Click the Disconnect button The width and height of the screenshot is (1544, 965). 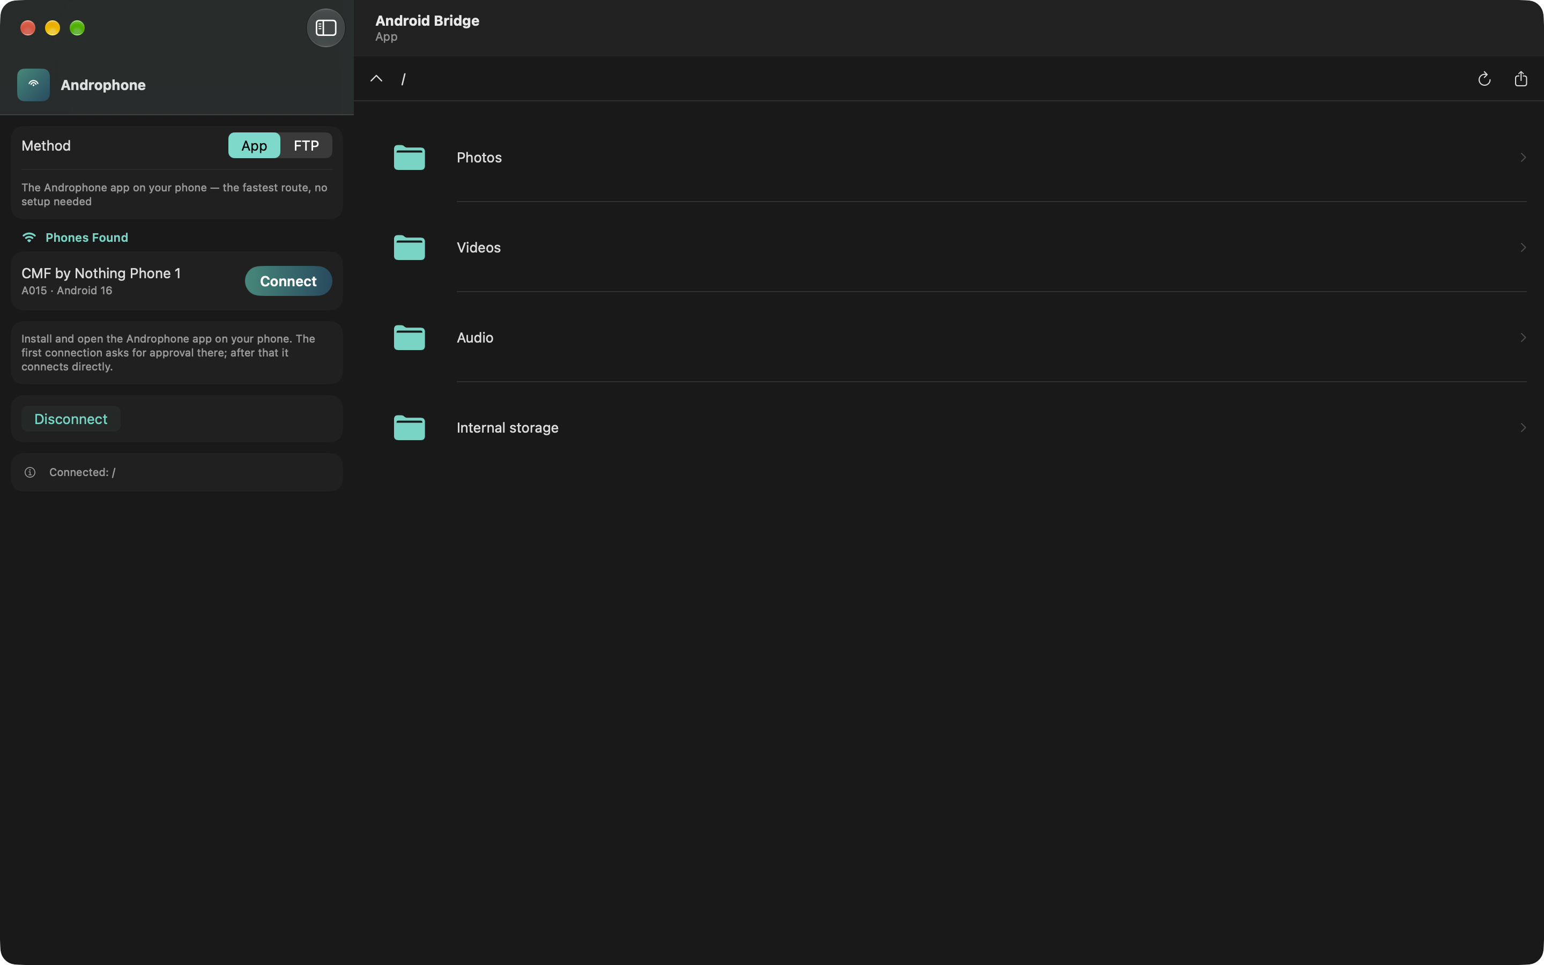71,419
